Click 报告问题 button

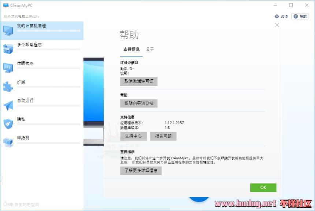[163, 136]
